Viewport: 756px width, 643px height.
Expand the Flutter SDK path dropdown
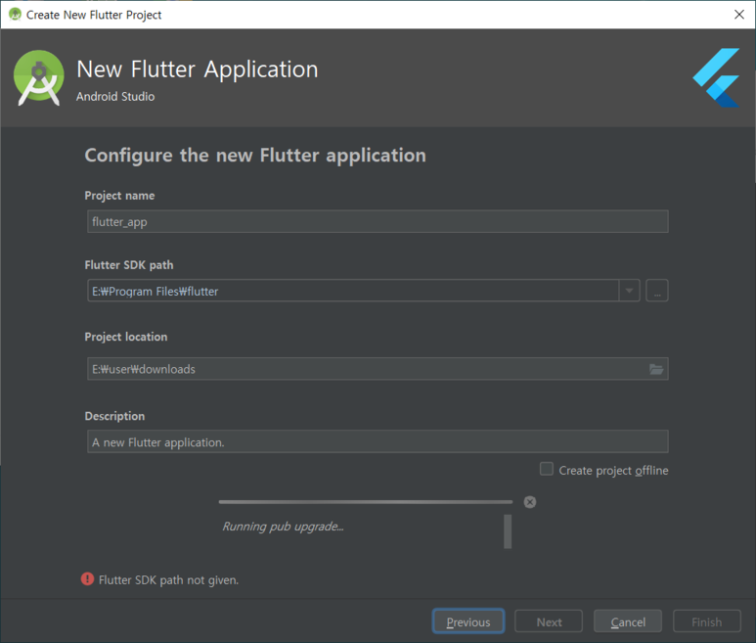(629, 291)
